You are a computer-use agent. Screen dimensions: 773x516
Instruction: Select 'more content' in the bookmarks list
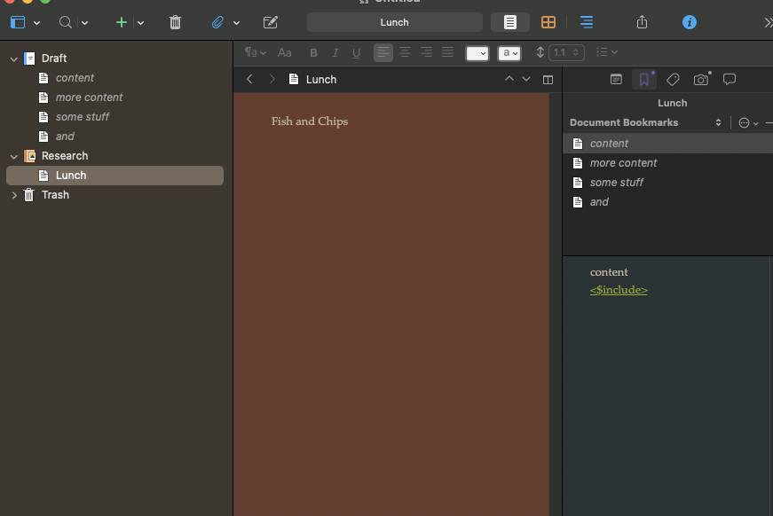pos(623,163)
